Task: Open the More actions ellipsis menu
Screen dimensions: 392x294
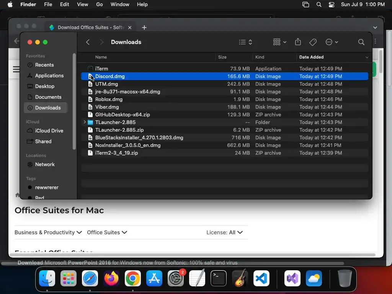Action: [x=332, y=42]
